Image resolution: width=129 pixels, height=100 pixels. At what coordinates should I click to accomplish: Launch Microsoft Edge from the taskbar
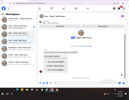click(17, 90)
